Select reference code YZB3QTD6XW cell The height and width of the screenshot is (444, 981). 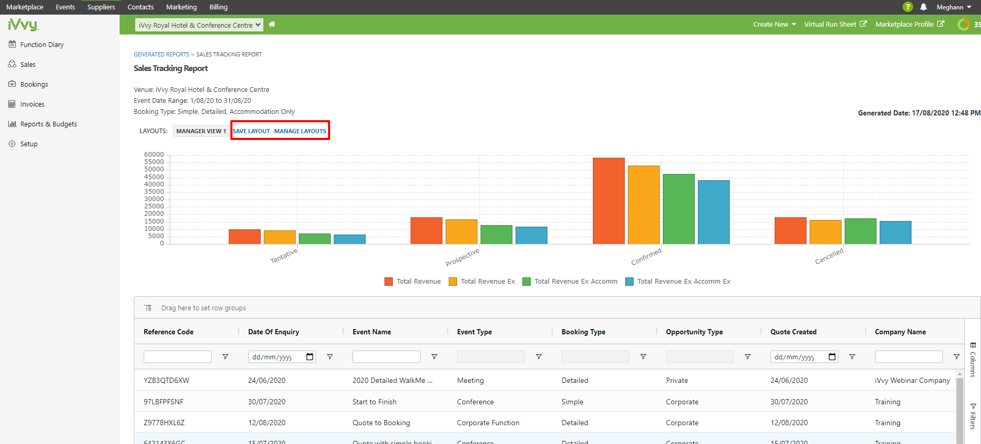[167, 380]
